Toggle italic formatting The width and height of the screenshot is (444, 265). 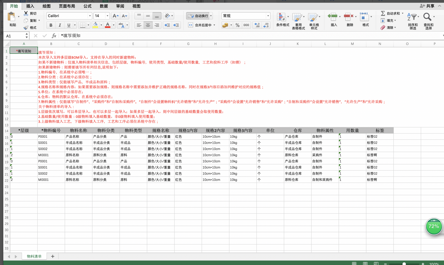pyautogui.click(x=60, y=25)
